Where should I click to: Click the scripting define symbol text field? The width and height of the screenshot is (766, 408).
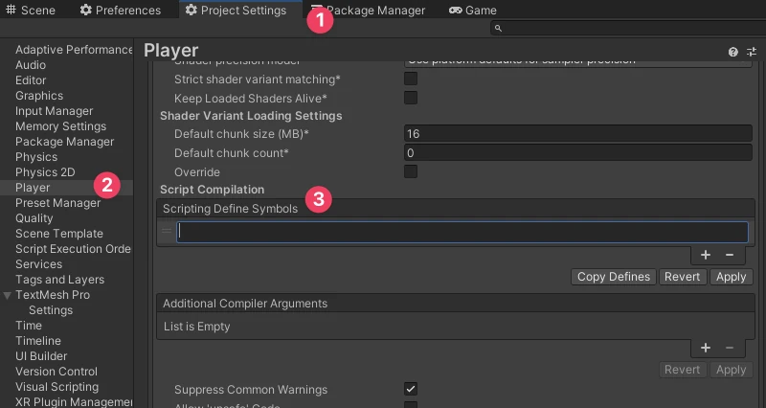pyautogui.click(x=462, y=232)
